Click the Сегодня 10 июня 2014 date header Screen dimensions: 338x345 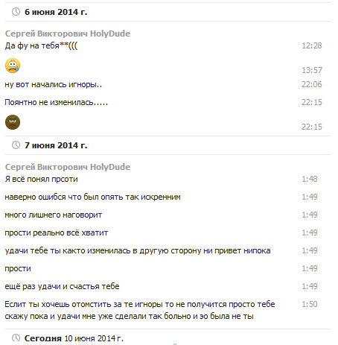tap(74, 338)
